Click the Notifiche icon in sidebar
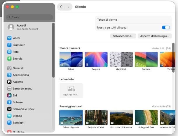 click(x=9, y=131)
